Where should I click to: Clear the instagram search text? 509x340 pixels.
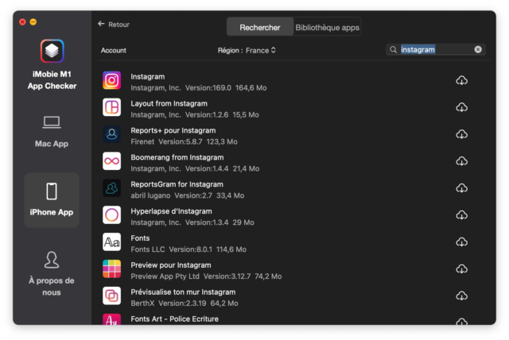(x=478, y=49)
